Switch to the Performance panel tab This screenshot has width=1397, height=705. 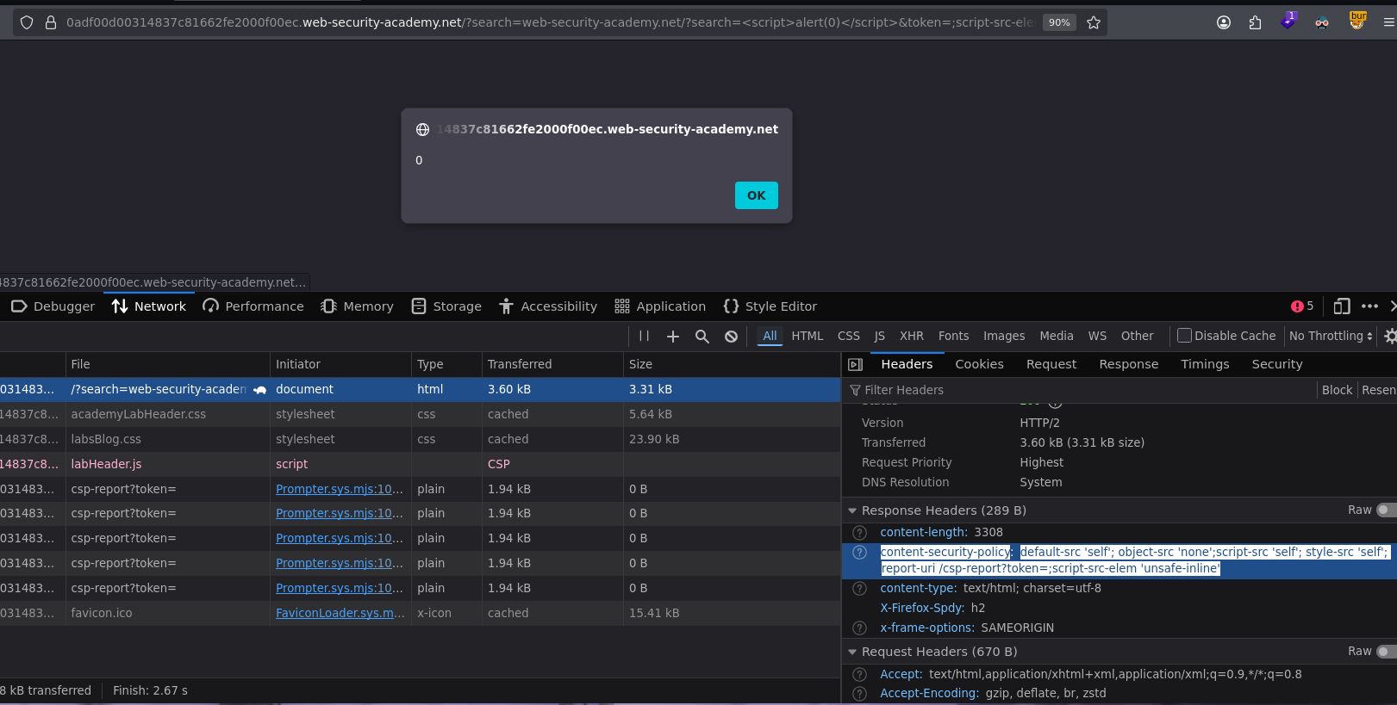253,306
